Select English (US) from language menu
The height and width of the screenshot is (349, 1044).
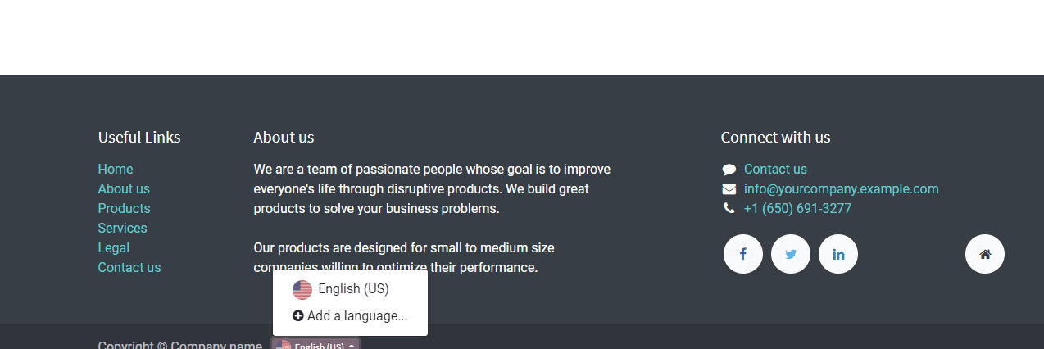coord(350,289)
